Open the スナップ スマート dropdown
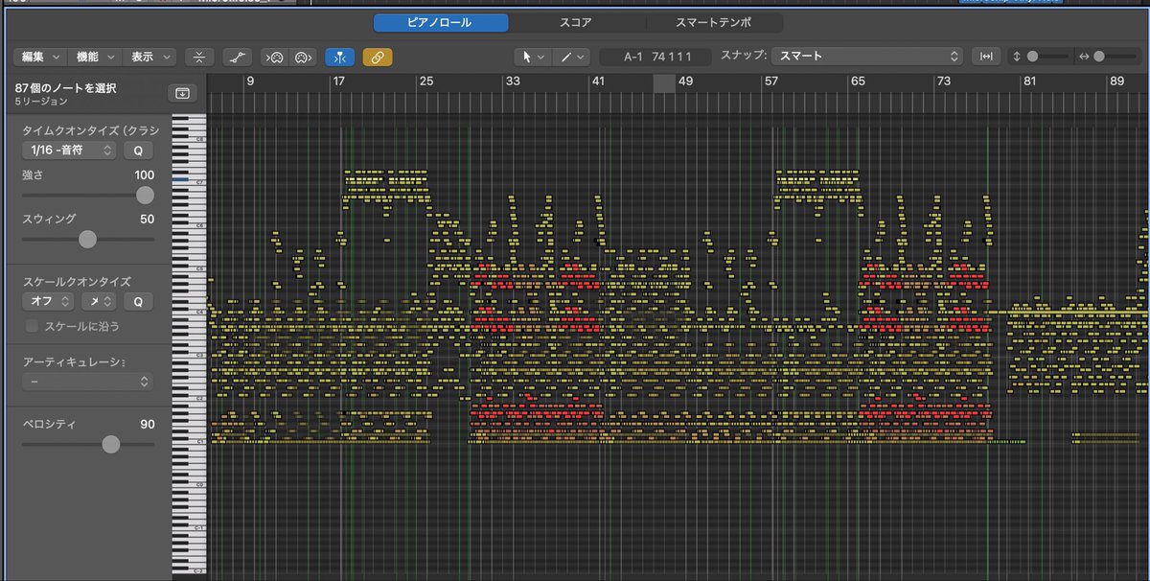 pos(866,57)
